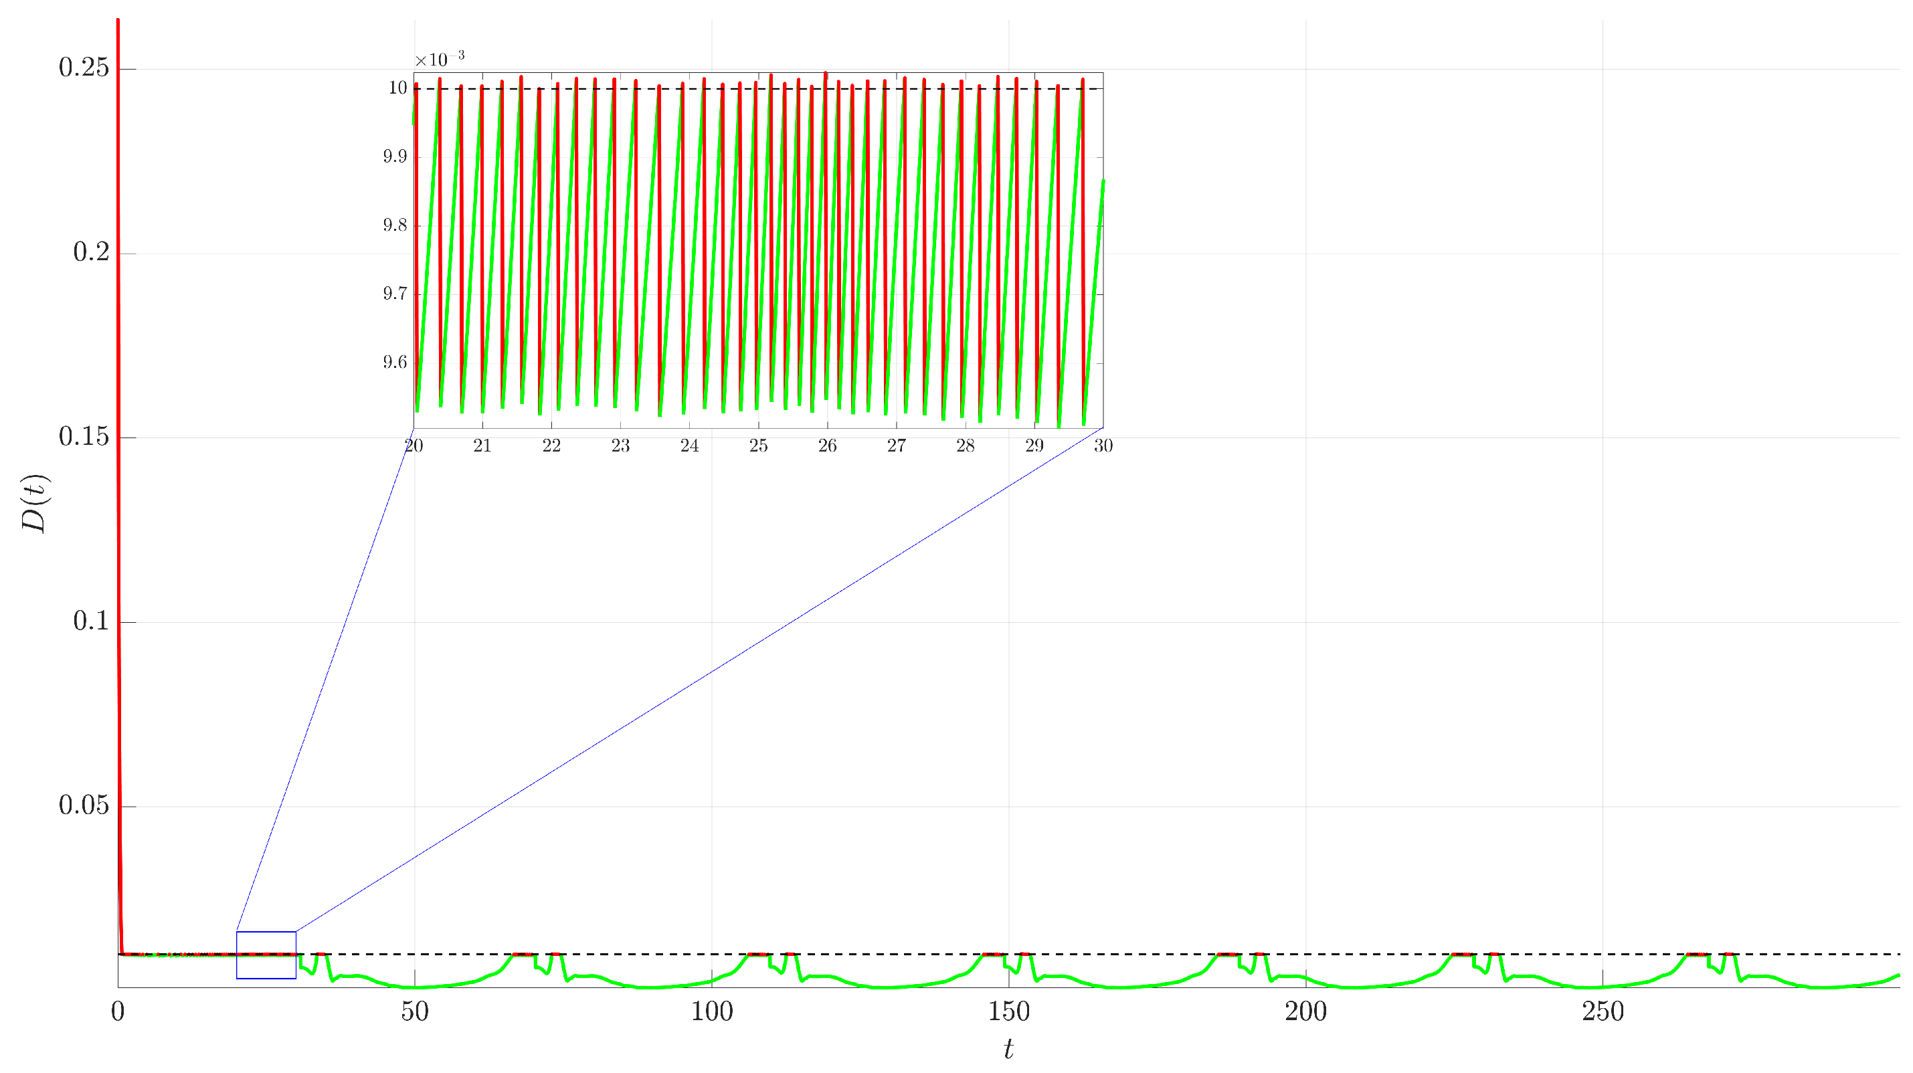1913x1073 pixels.
Task: Click the 0.25 y-axis tick label
Action: point(83,68)
